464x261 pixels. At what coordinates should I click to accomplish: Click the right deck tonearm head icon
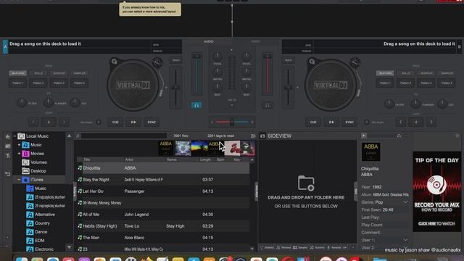[x=355, y=62]
